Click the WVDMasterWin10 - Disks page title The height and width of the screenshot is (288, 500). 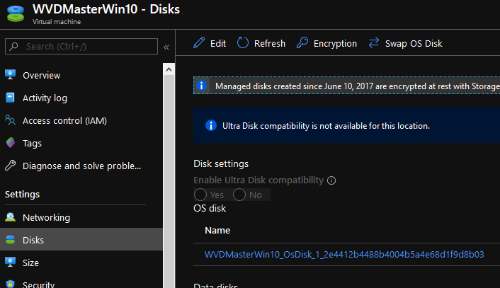[106, 9]
